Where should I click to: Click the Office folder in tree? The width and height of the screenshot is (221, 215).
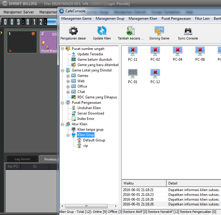(x=82, y=86)
